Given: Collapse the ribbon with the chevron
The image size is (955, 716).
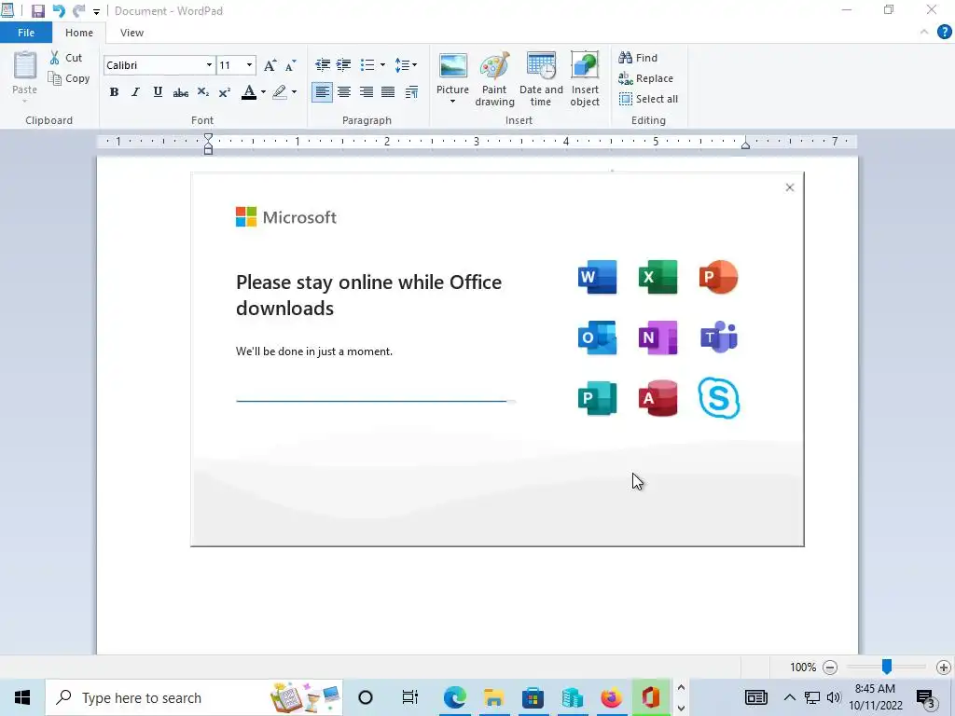Looking at the screenshot, I should (924, 33).
